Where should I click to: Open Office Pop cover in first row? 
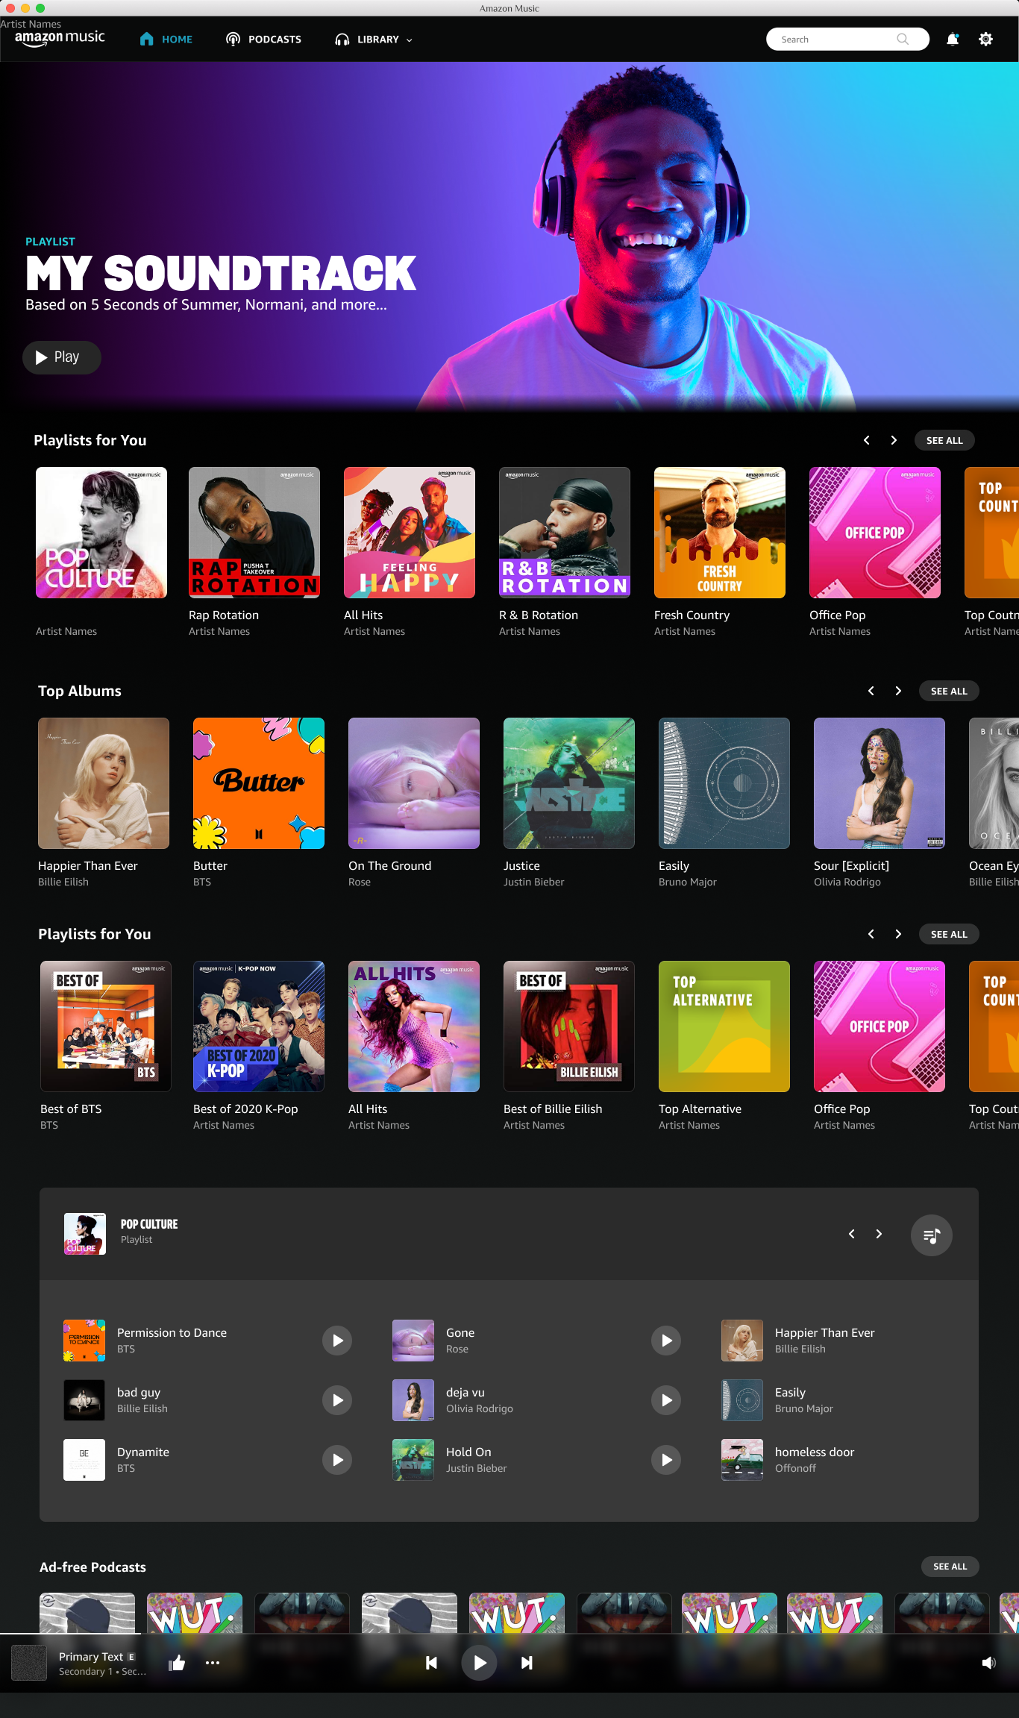point(875,533)
